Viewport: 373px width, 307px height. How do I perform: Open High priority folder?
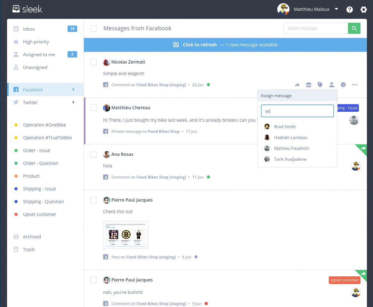point(45,42)
